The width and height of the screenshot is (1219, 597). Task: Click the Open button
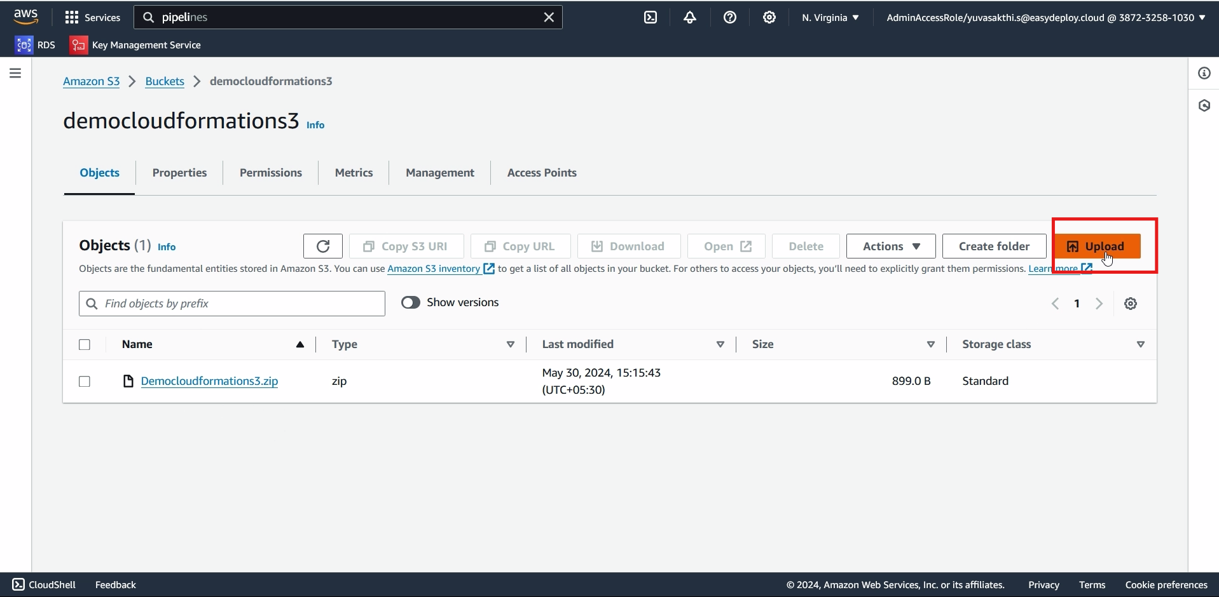pyautogui.click(x=726, y=246)
